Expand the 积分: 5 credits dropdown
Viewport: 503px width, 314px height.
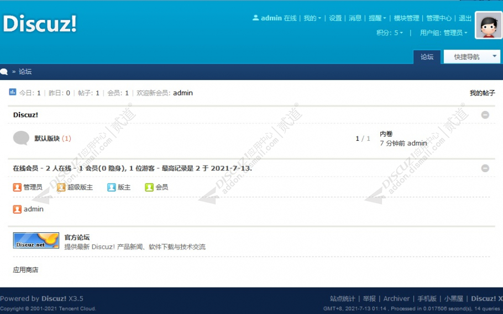coord(390,33)
